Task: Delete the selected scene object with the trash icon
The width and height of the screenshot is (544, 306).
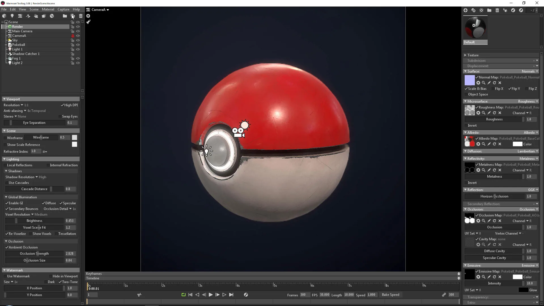Action: pyautogui.click(x=81, y=16)
